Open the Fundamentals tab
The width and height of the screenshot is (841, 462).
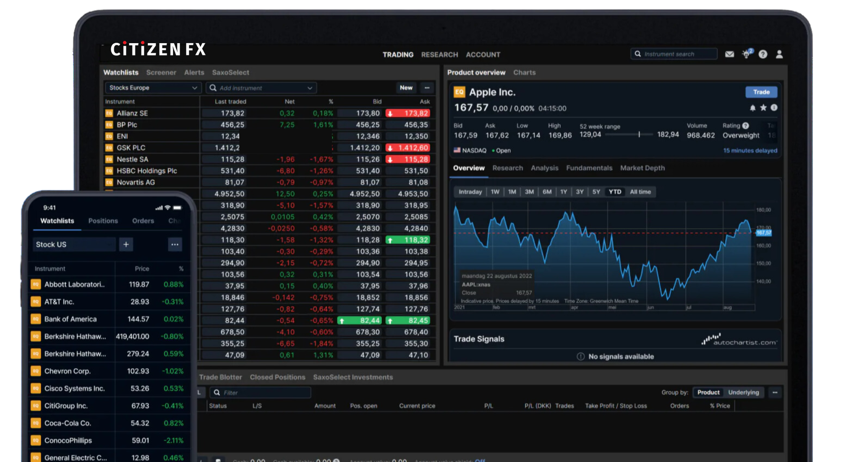tap(589, 168)
